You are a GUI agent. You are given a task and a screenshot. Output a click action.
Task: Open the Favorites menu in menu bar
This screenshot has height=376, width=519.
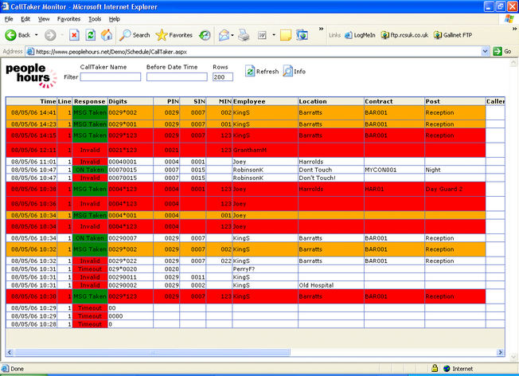(x=69, y=18)
